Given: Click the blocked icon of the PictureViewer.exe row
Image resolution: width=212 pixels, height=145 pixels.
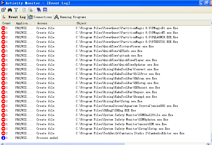Looking at the screenshot, I should pyautogui.click(x=3, y=46).
